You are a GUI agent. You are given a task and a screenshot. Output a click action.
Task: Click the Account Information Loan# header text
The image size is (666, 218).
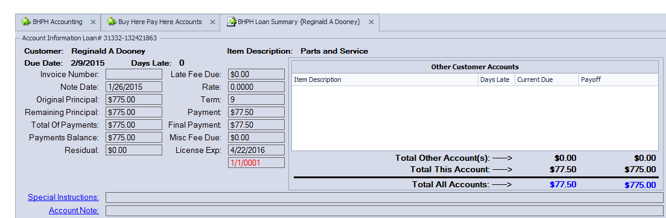tap(89, 38)
